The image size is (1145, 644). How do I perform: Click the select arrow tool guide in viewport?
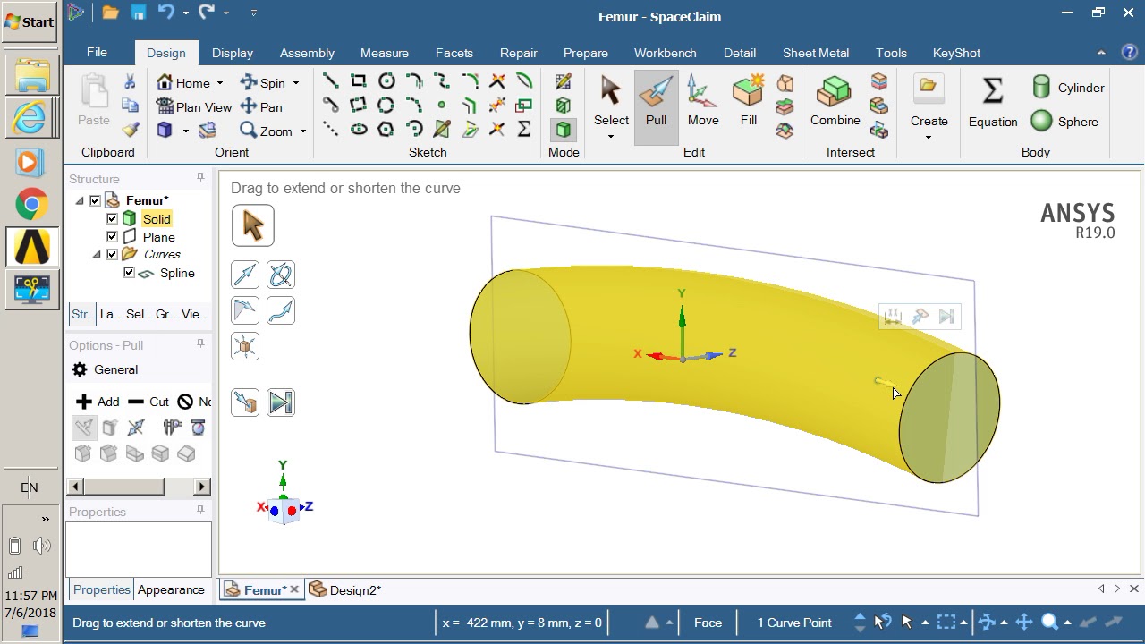pos(253,225)
